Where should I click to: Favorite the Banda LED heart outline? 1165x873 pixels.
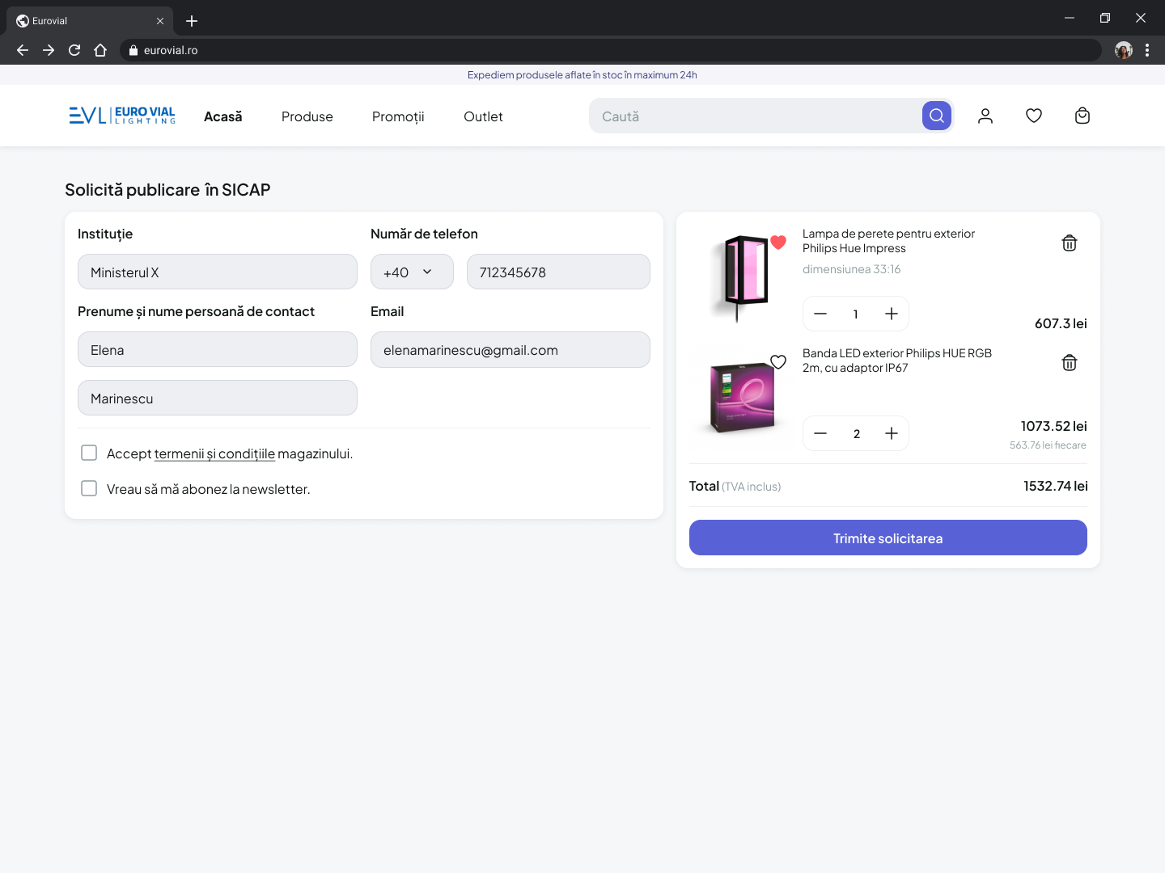pos(778,361)
